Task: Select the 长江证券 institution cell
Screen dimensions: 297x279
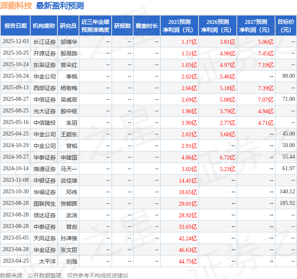Action: (x=44, y=41)
